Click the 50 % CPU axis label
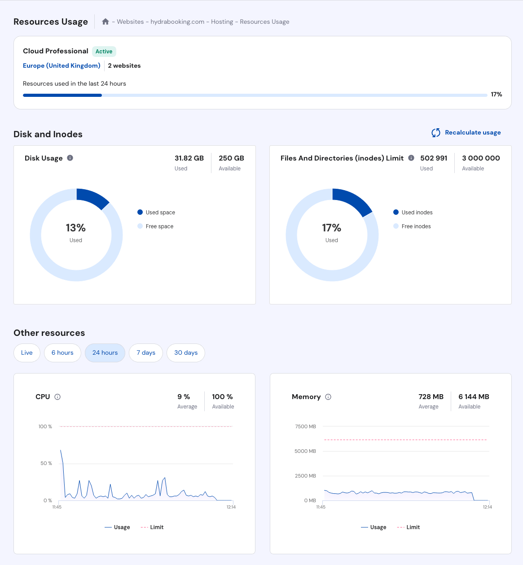523x565 pixels. [46, 463]
